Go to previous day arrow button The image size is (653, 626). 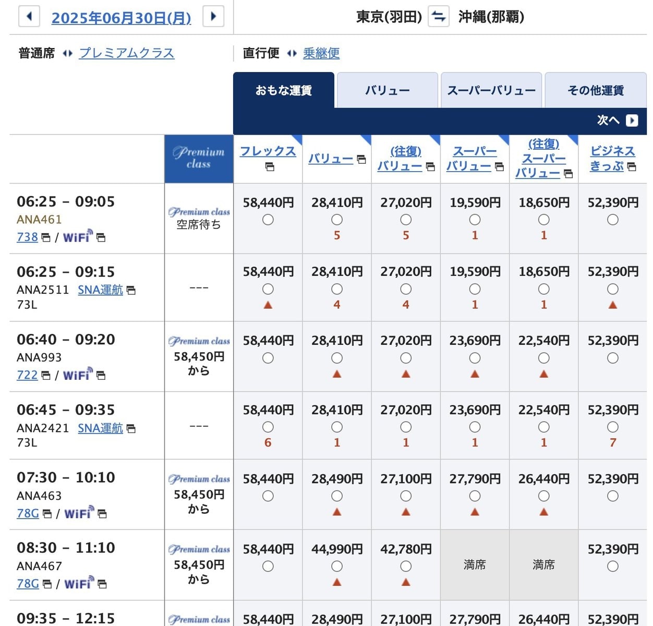point(29,16)
